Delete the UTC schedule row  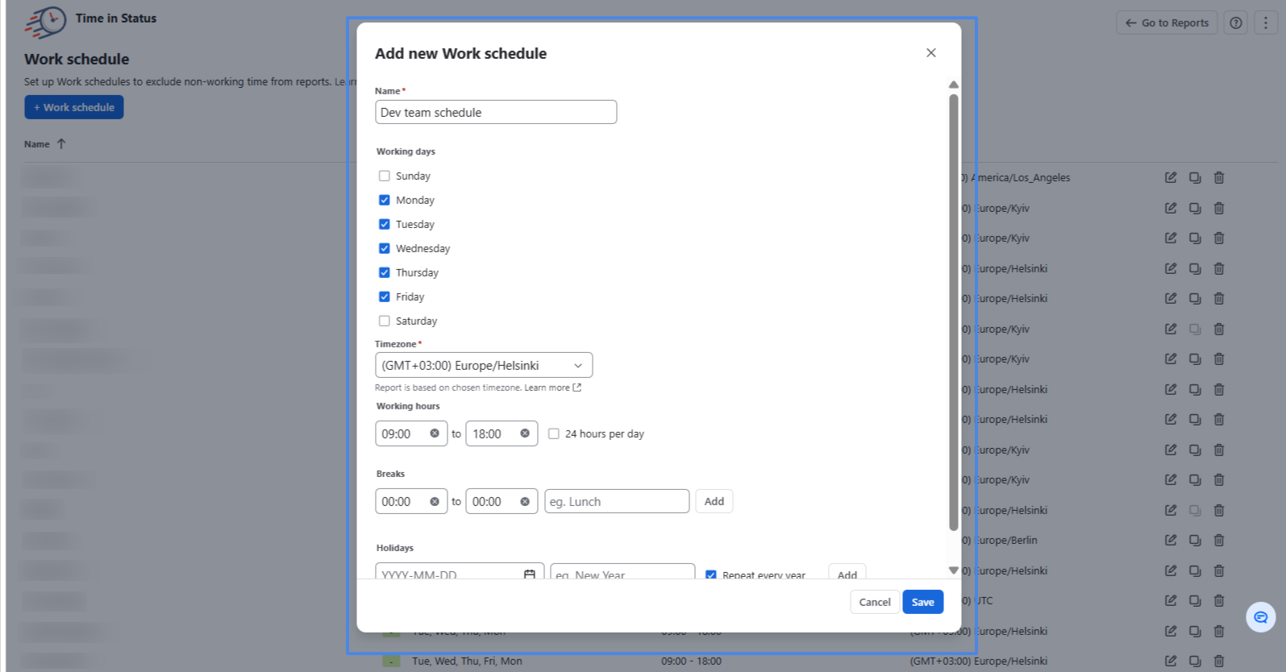[x=1219, y=600]
